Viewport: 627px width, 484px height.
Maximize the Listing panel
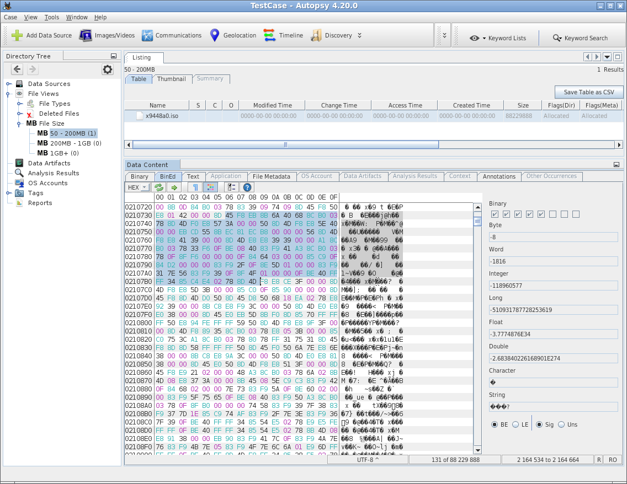coord(618,57)
